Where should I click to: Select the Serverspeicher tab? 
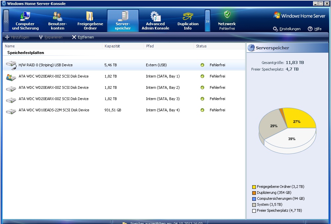[x=123, y=21]
